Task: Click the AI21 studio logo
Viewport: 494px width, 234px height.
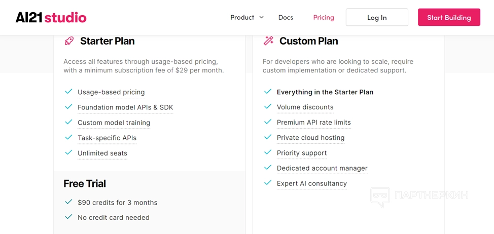Action: coord(51,18)
